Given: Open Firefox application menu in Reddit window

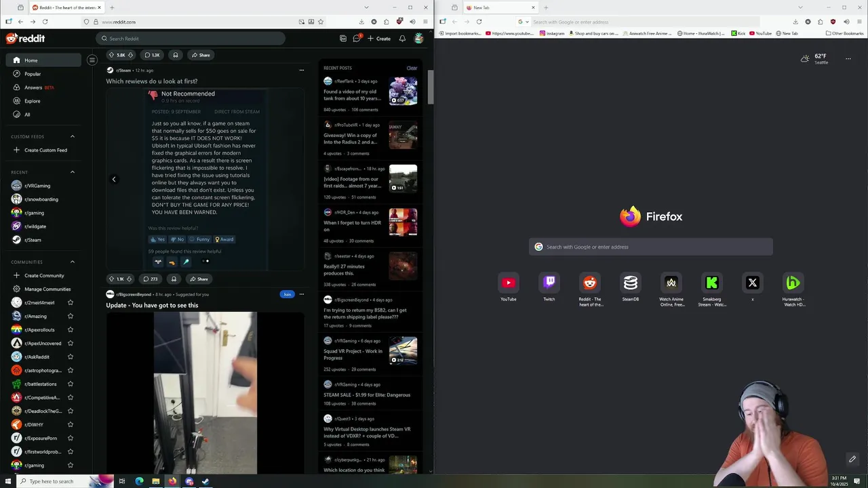Looking at the screenshot, I should (425, 22).
